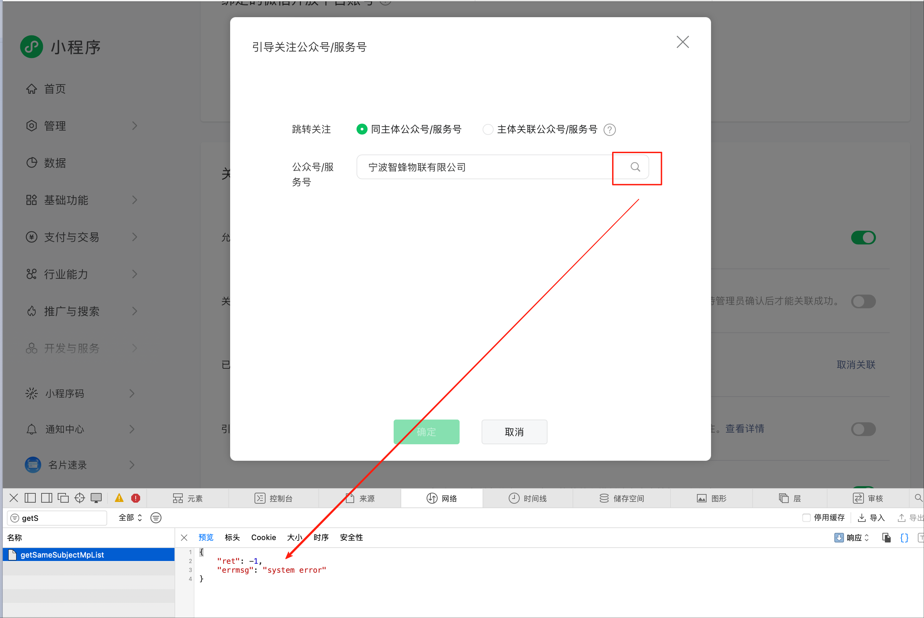Click the red error indicator icon

pos(136,498)
